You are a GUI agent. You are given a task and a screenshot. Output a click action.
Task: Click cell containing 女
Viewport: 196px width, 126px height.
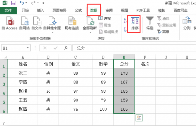coord(48,91)
